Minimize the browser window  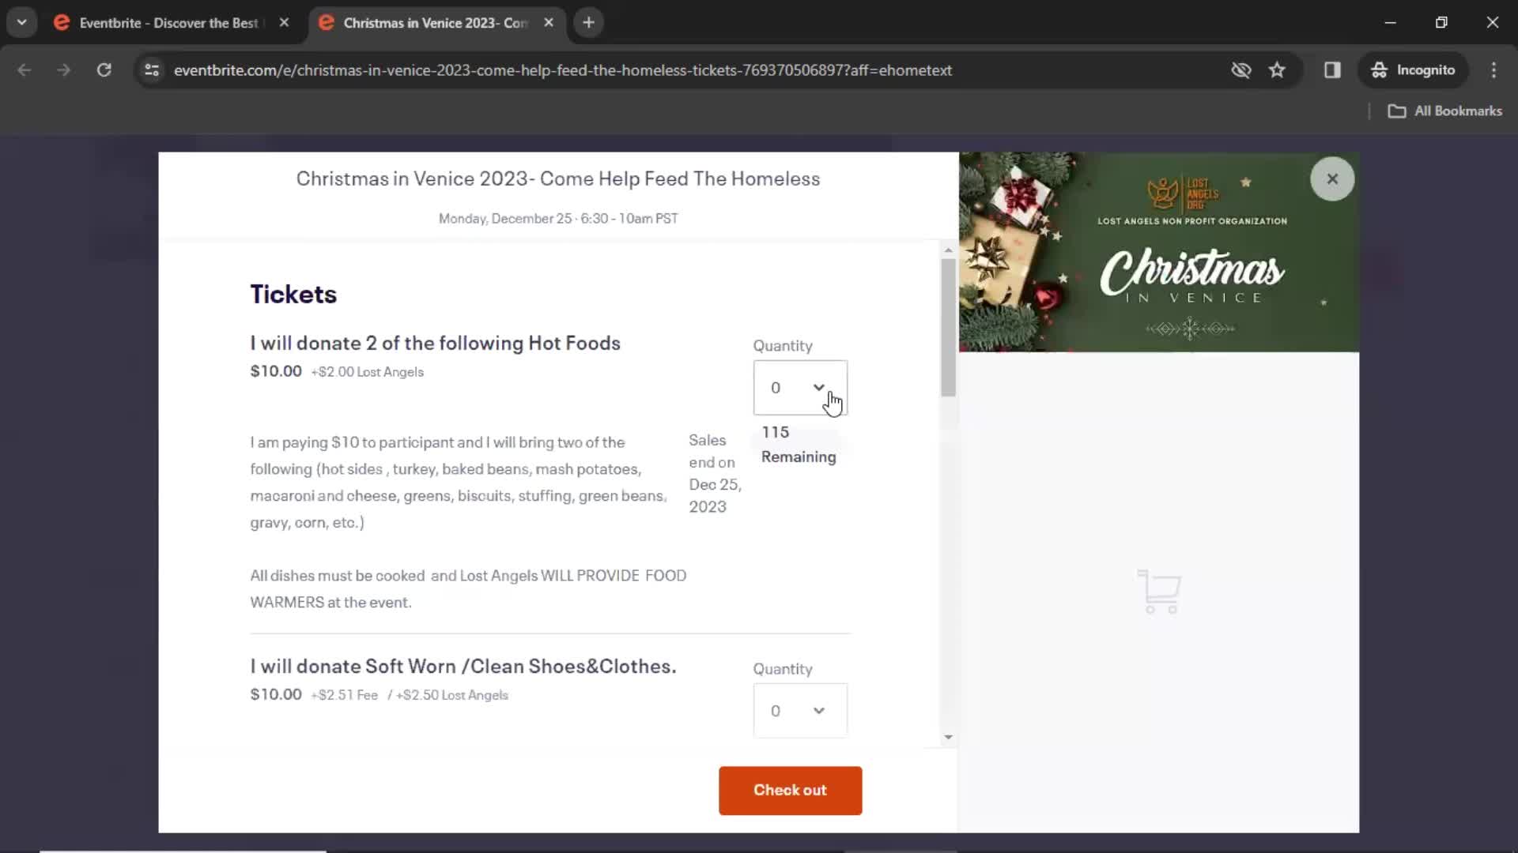coord(1391,23)
